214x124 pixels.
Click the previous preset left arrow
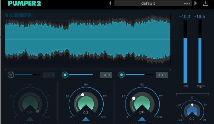pyautogui.click(x=110, y=3)
